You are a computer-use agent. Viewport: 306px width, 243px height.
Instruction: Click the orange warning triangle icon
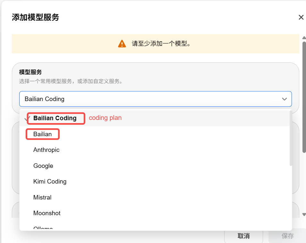[122, 44]
